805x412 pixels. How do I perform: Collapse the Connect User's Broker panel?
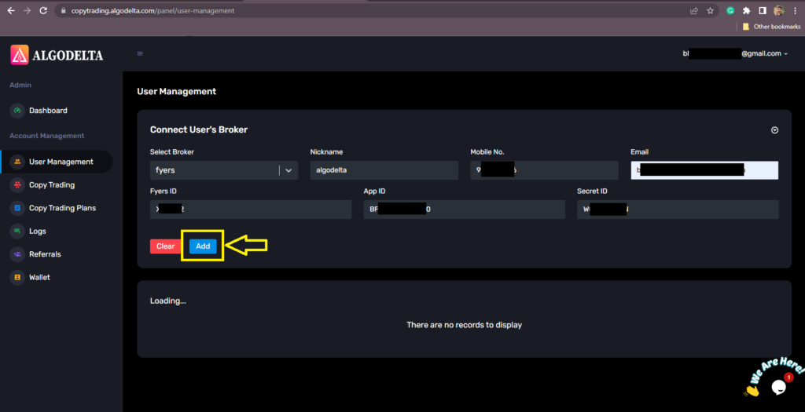tap(774, 130)
